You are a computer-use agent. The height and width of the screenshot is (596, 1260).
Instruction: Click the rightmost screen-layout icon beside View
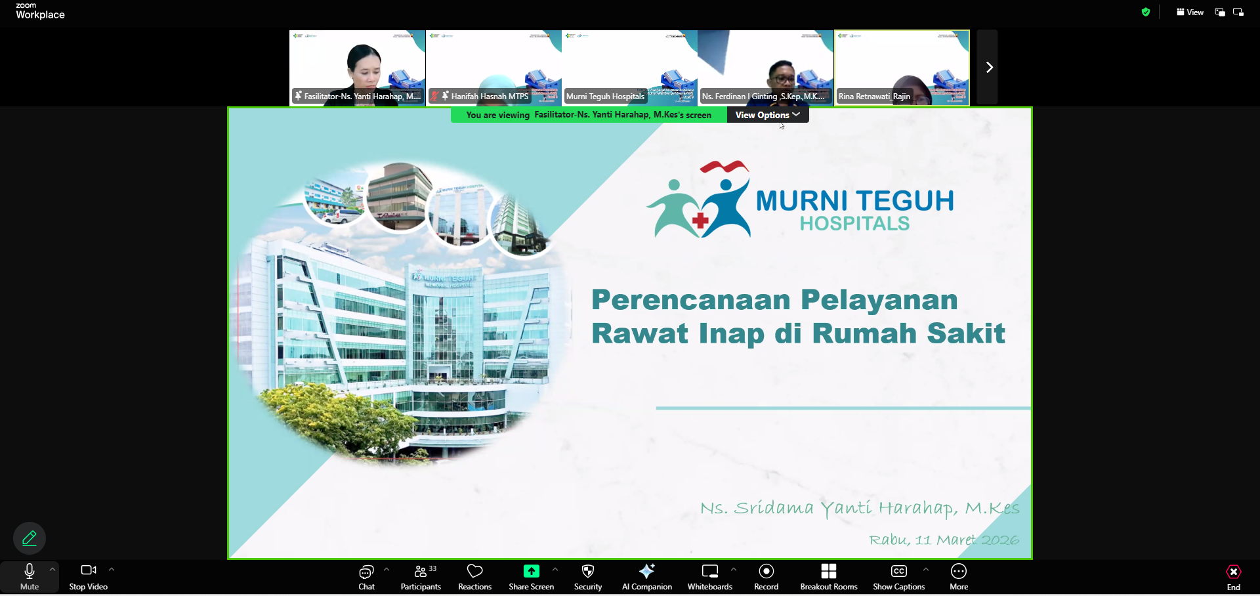click(1238, 12)
